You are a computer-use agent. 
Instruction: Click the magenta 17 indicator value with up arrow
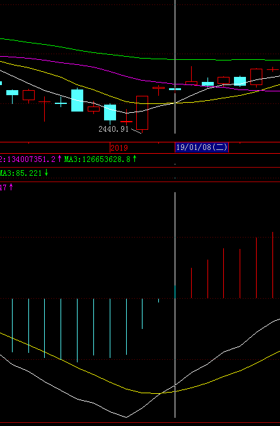coord(6,187)
